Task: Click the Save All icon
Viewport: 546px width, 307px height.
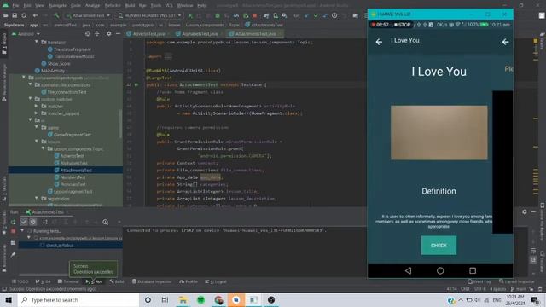Action: 15,15
